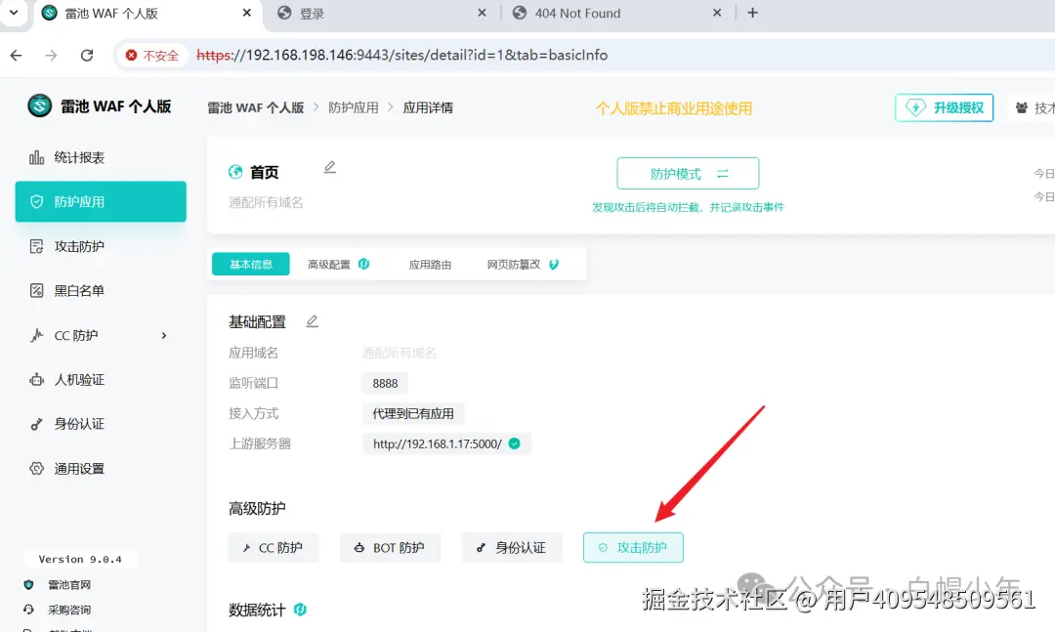Click the 雷池 WAF logo icon
Screen dimensions: 1055x632
click(x=40, y=105)
